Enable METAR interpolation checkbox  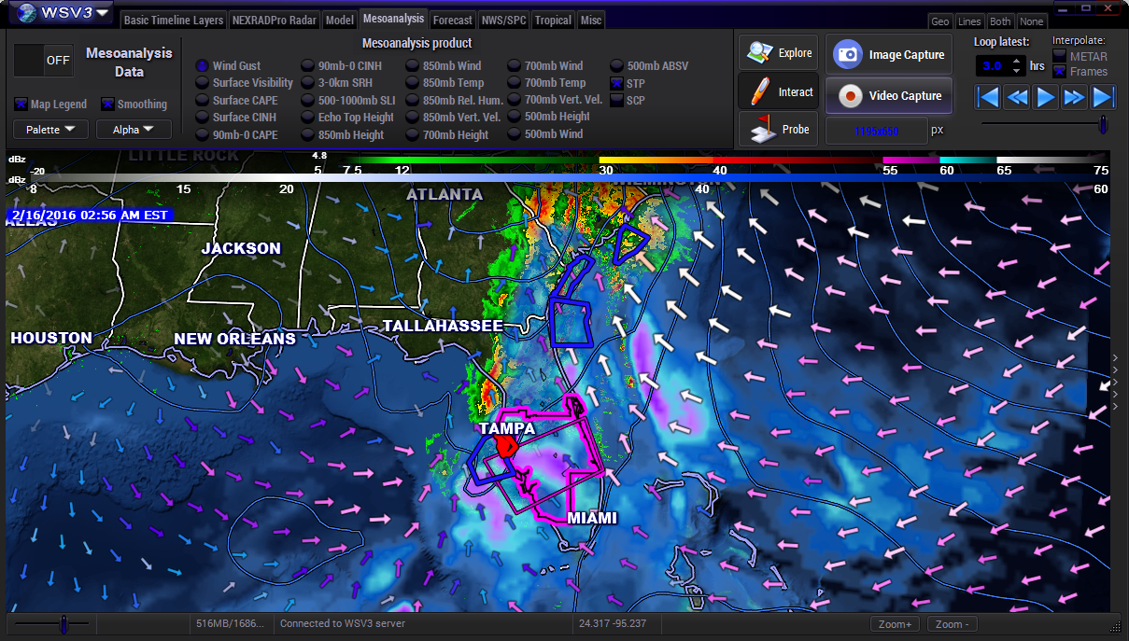1059,57
